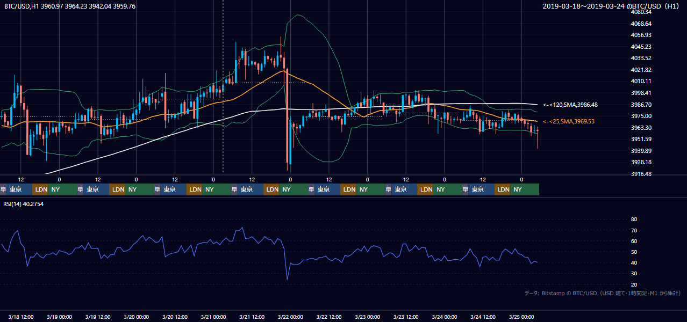687x322 pixels.
Task: Click the vertical dashed crosshair line on chart
Action: (223, 86)
